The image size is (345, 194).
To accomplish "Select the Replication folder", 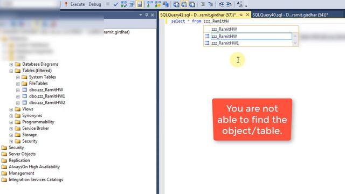I will 19,161.
